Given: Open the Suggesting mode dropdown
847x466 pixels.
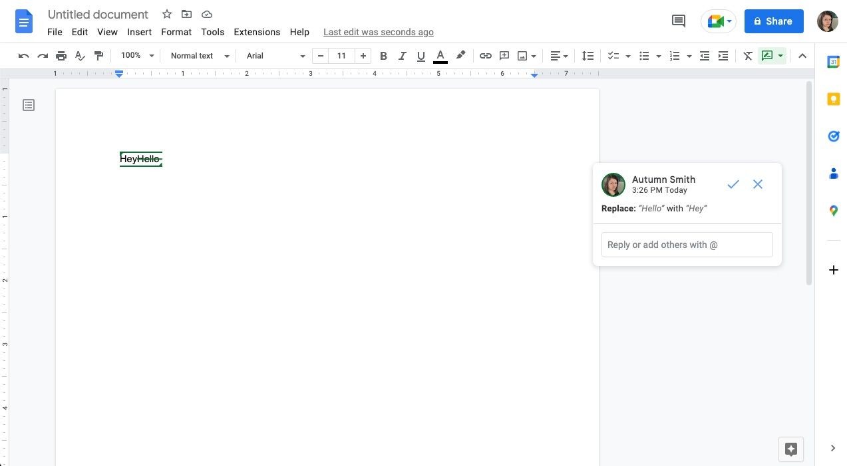Looking at the screenshot, I should click(x=772, y=56).
